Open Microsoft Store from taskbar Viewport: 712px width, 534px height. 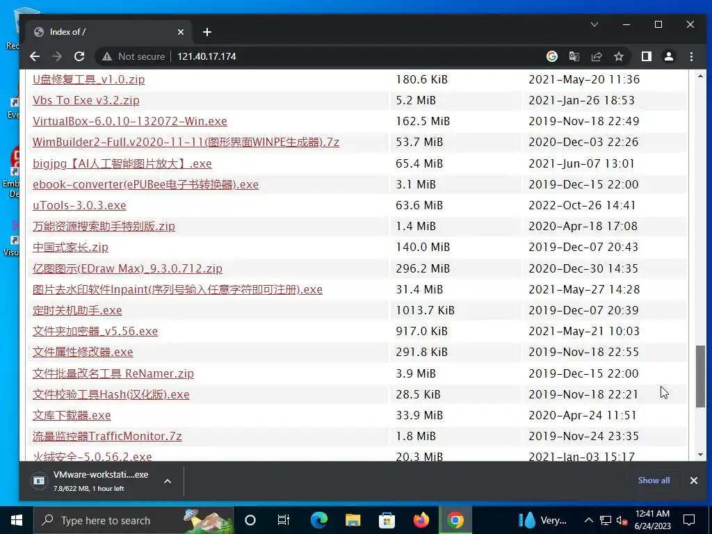(x=387, y=520)
